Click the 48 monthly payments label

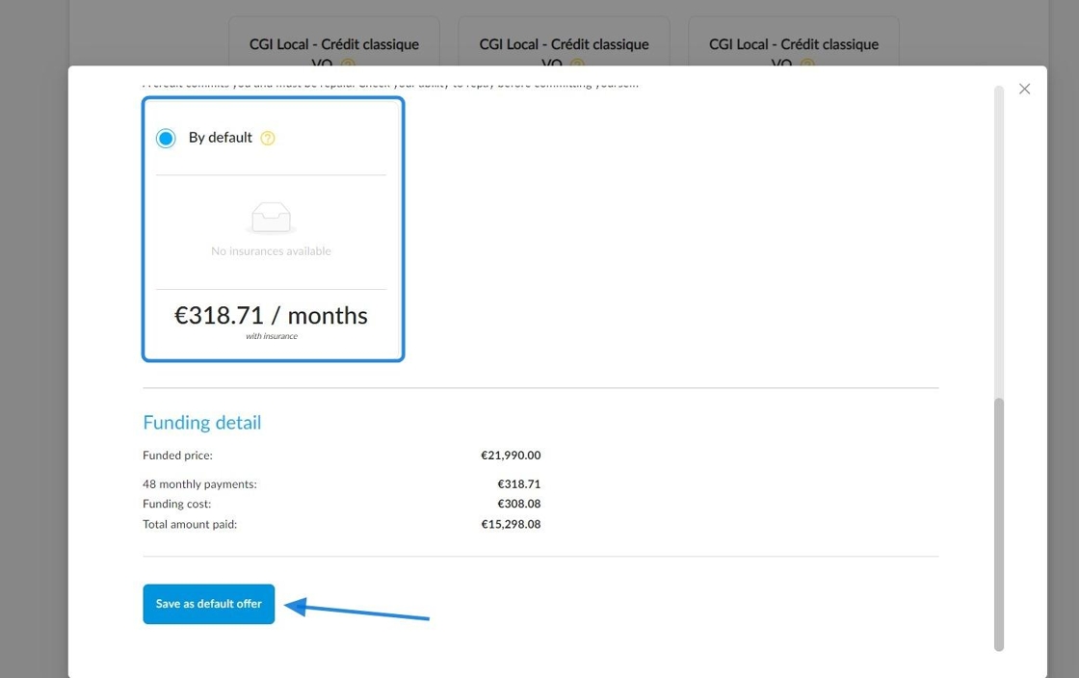tap(199, 484)
